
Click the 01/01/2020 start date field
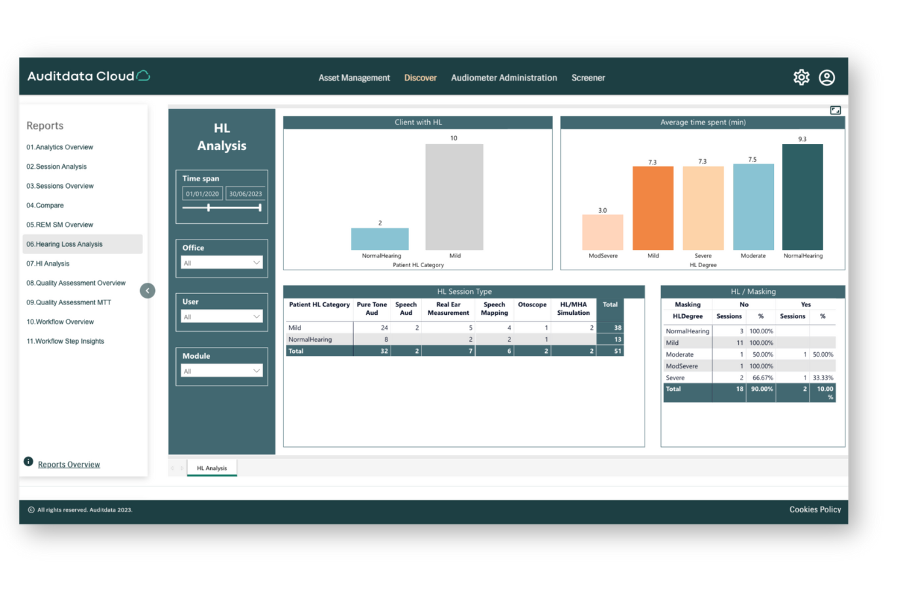pos(202,193)
